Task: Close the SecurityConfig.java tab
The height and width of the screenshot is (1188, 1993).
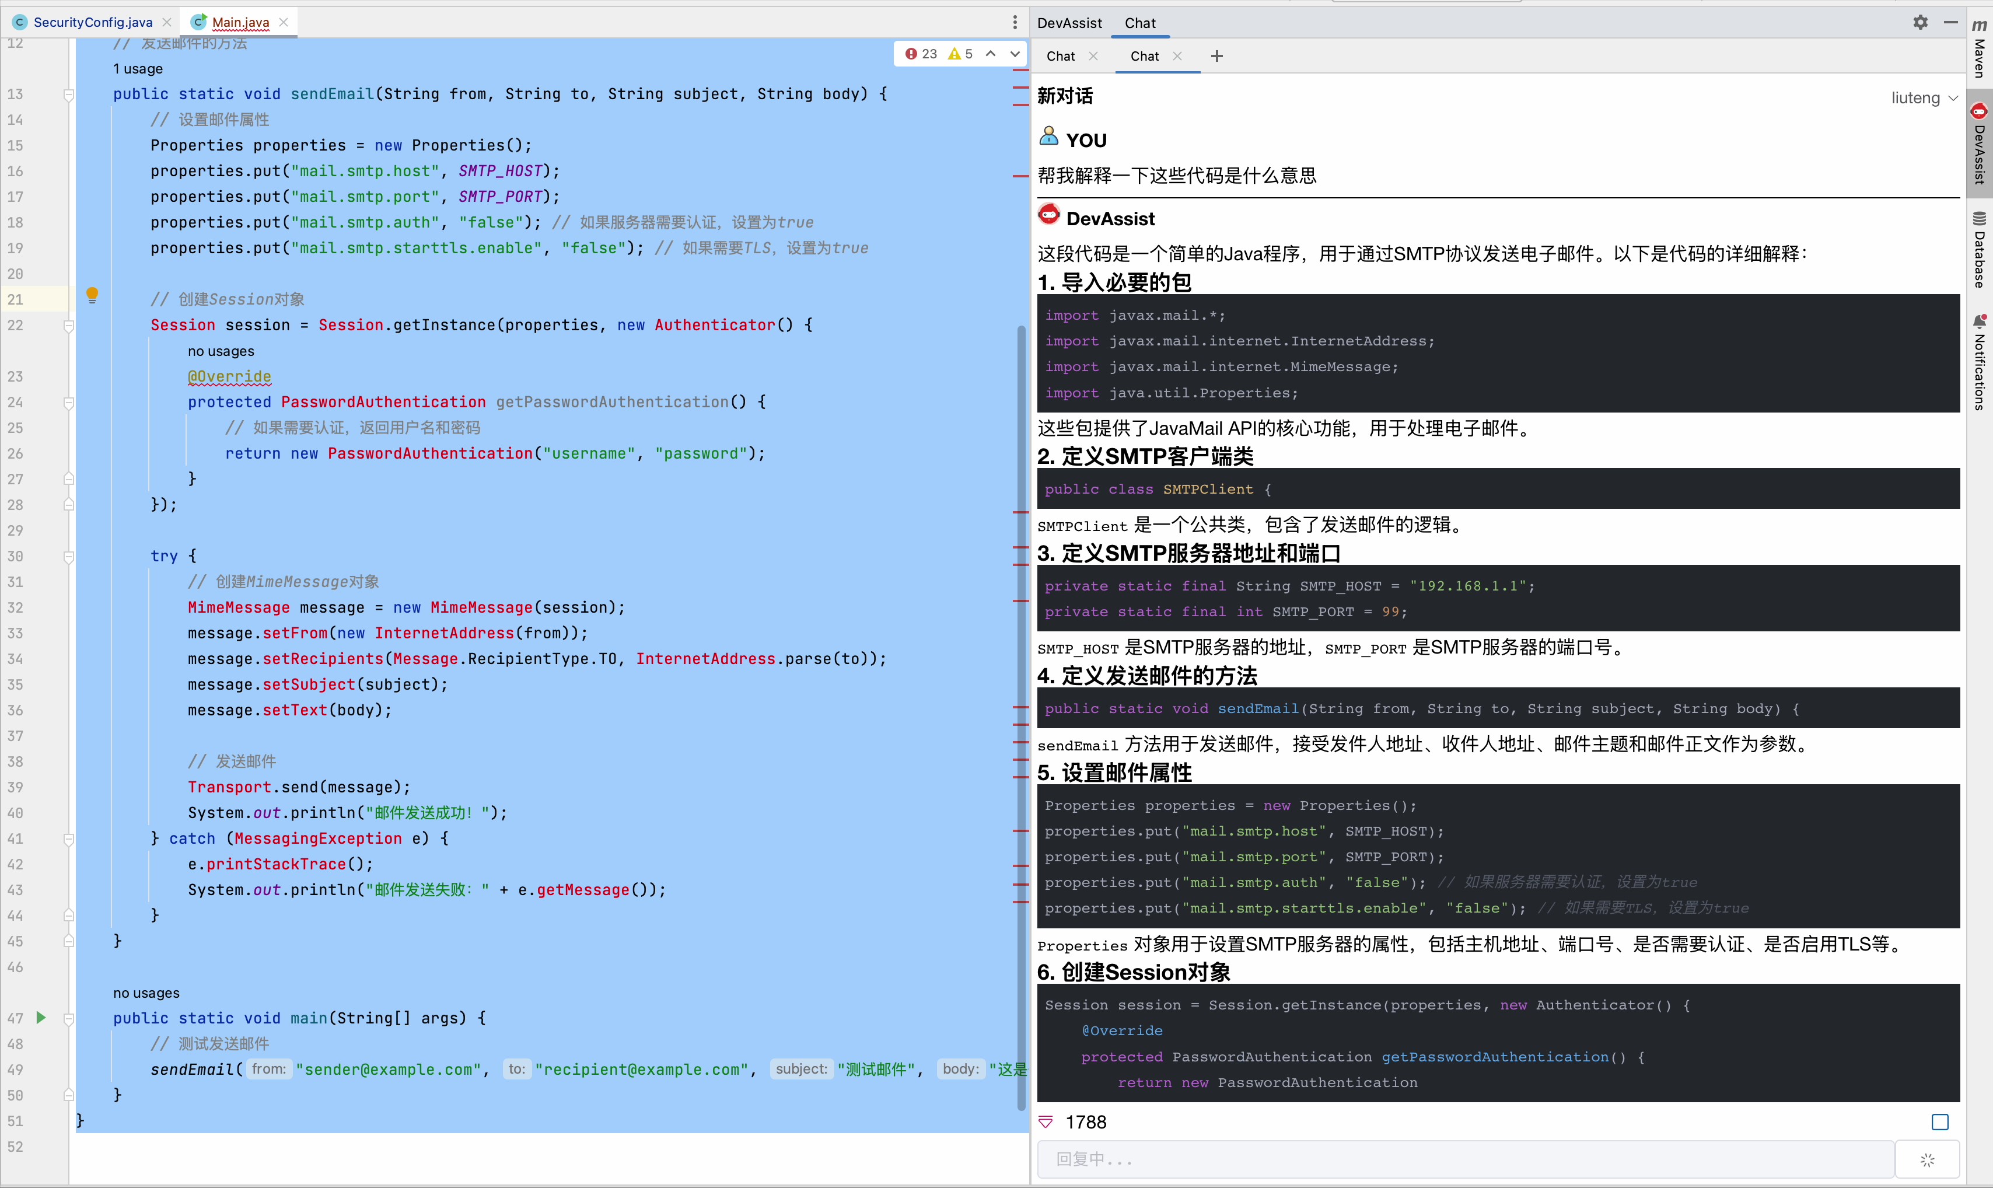Action: 166,22
